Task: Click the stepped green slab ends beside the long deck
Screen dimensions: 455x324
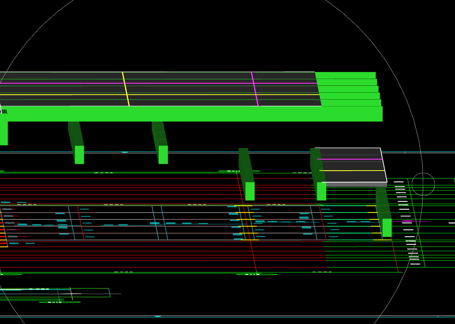Action: (348, 89)
